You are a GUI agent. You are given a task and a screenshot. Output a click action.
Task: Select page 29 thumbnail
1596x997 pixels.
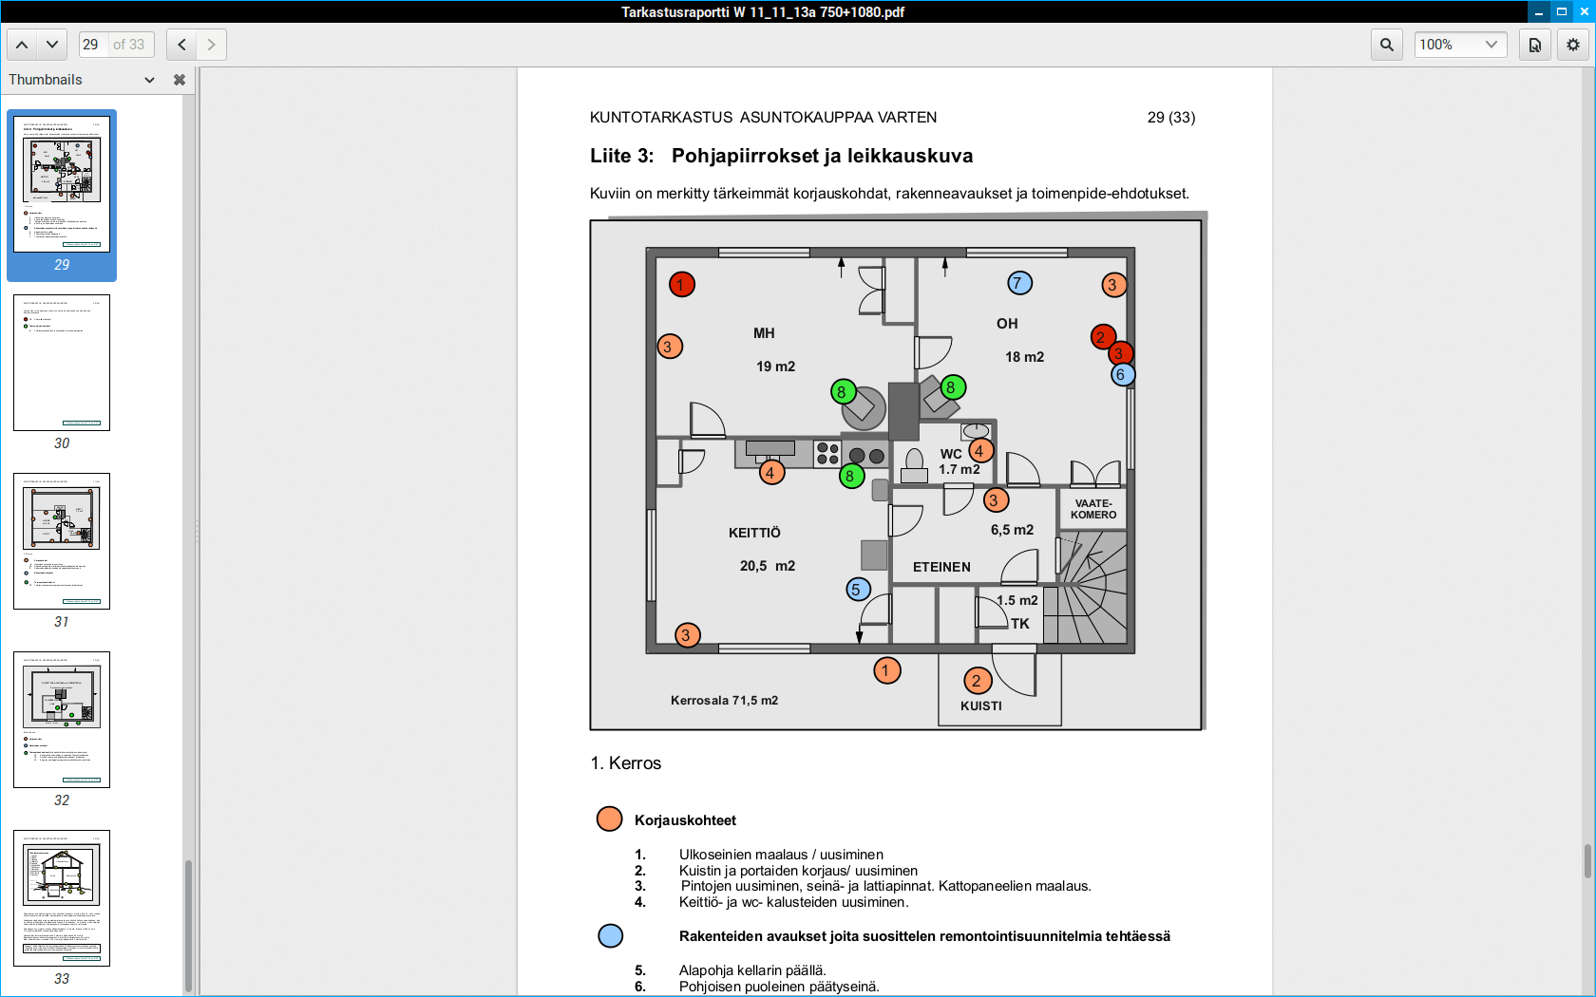pyautogui.click(x=62, y=184)
